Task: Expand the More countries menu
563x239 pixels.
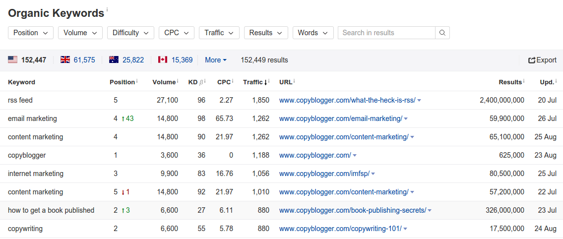Action: [x=216, y=60]
